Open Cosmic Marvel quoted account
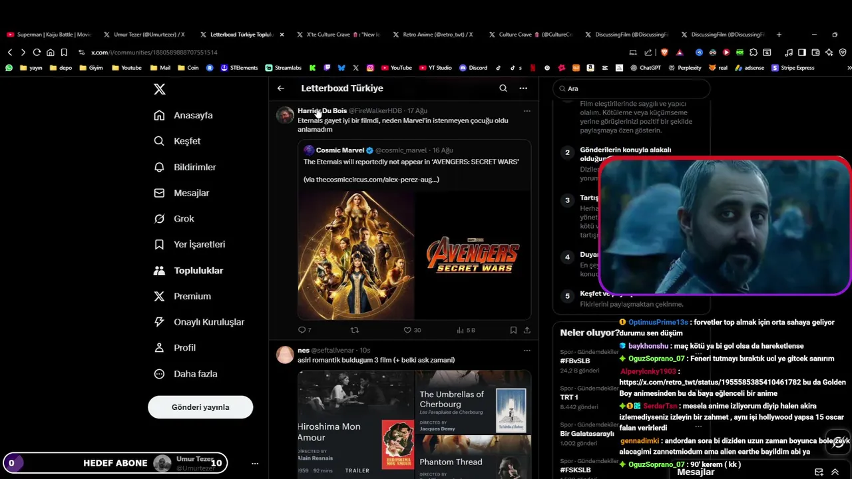 340,150
